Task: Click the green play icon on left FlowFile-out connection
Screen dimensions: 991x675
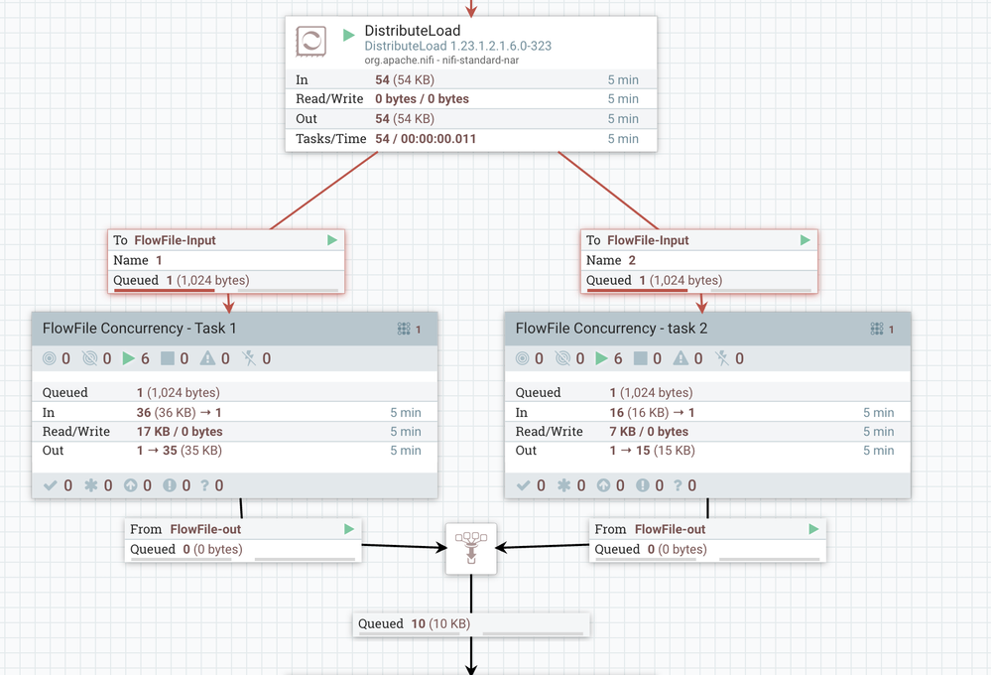Action: [x=349, y=529]
